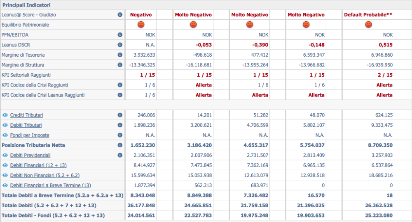This screenshot has width=412, height=222.
Task: Toggle eye icon for Debiti Finanziari (12 + 13)
Action: tap(5, 165)
